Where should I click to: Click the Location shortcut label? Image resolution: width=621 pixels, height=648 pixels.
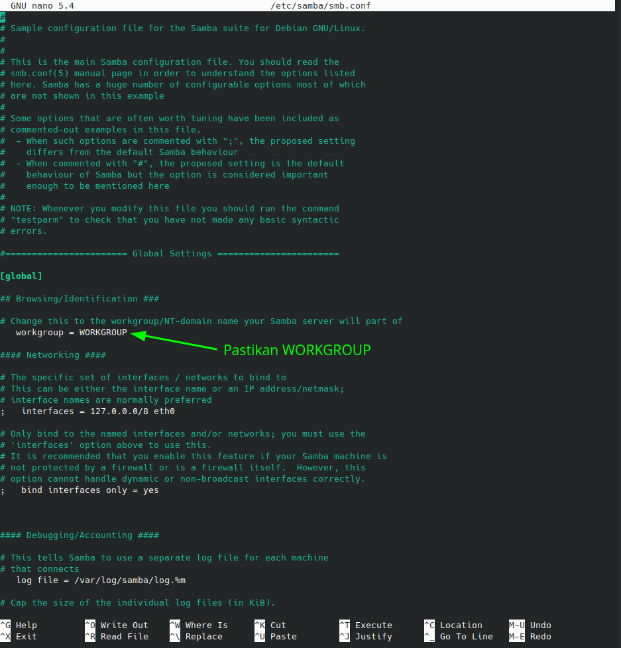[x=461, y=625]
